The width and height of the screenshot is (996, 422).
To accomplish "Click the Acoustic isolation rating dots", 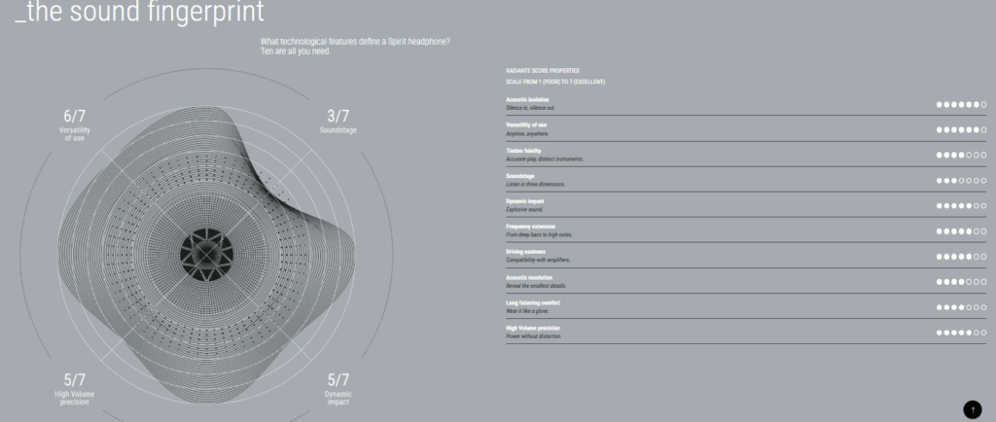I will pos(961,104).
